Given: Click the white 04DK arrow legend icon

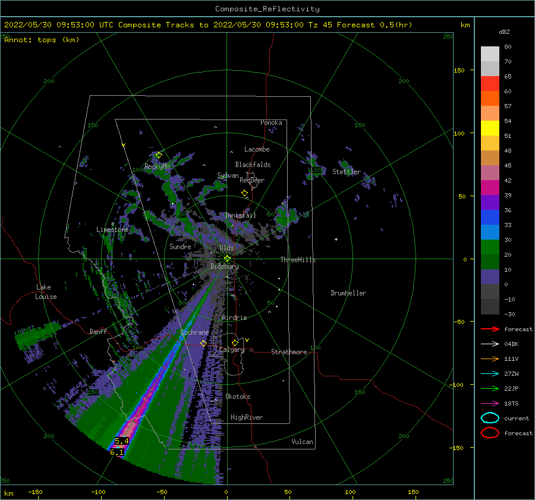Looking at the screenshot, I should (x=490, y=344).
